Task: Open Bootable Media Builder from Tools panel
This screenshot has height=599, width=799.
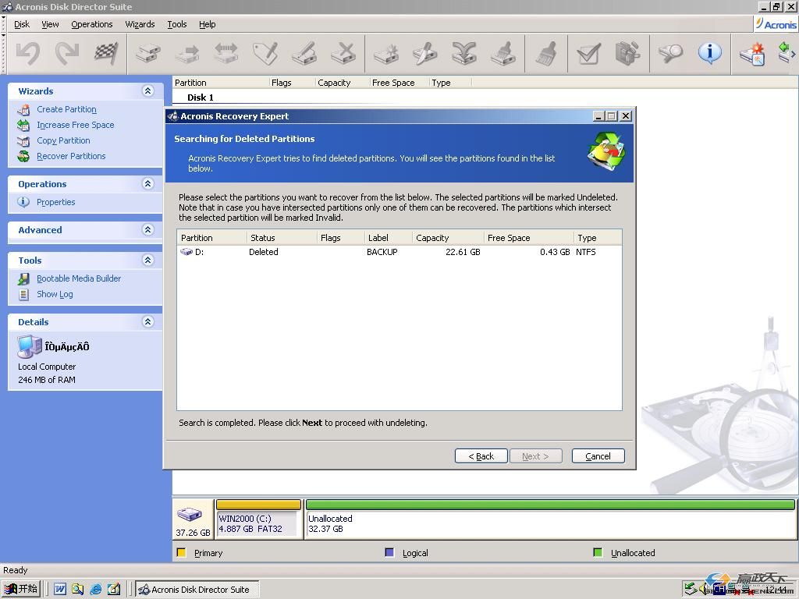Action: 79,278
